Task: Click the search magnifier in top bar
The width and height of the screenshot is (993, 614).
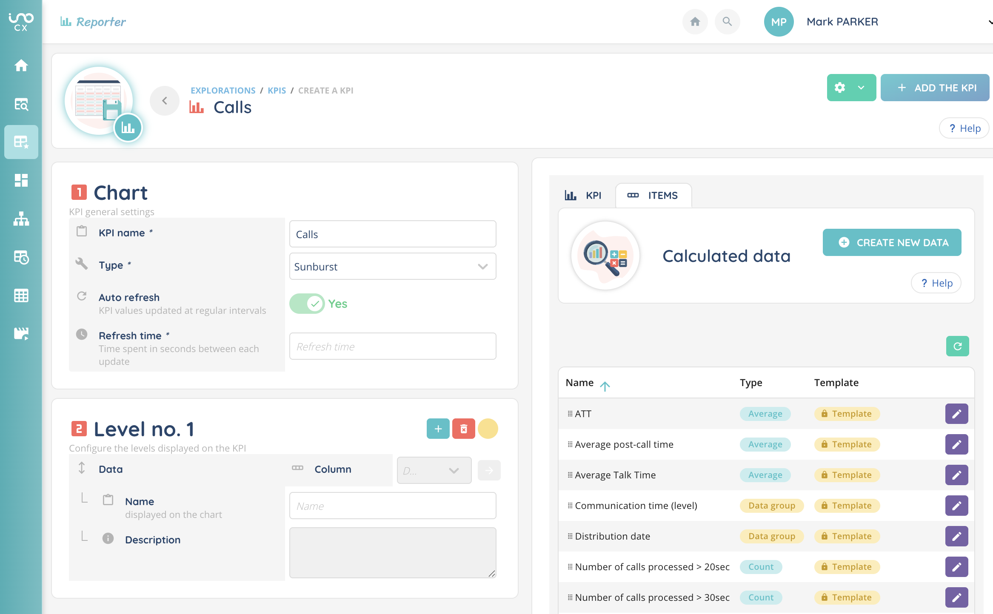Action: (727, 22)
